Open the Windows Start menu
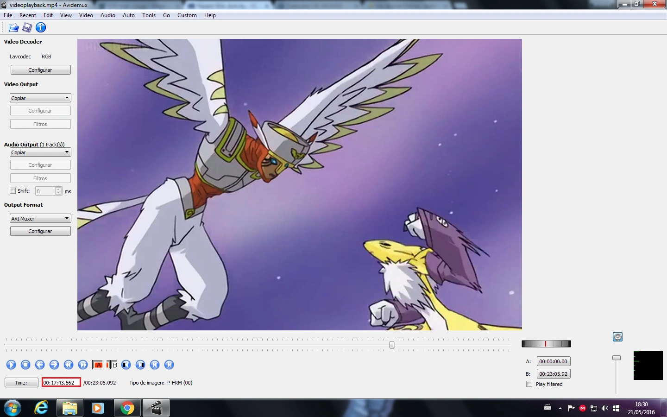The height and width of the screenshot is (417, 667). pyautogui.click(x=13, y=408)
